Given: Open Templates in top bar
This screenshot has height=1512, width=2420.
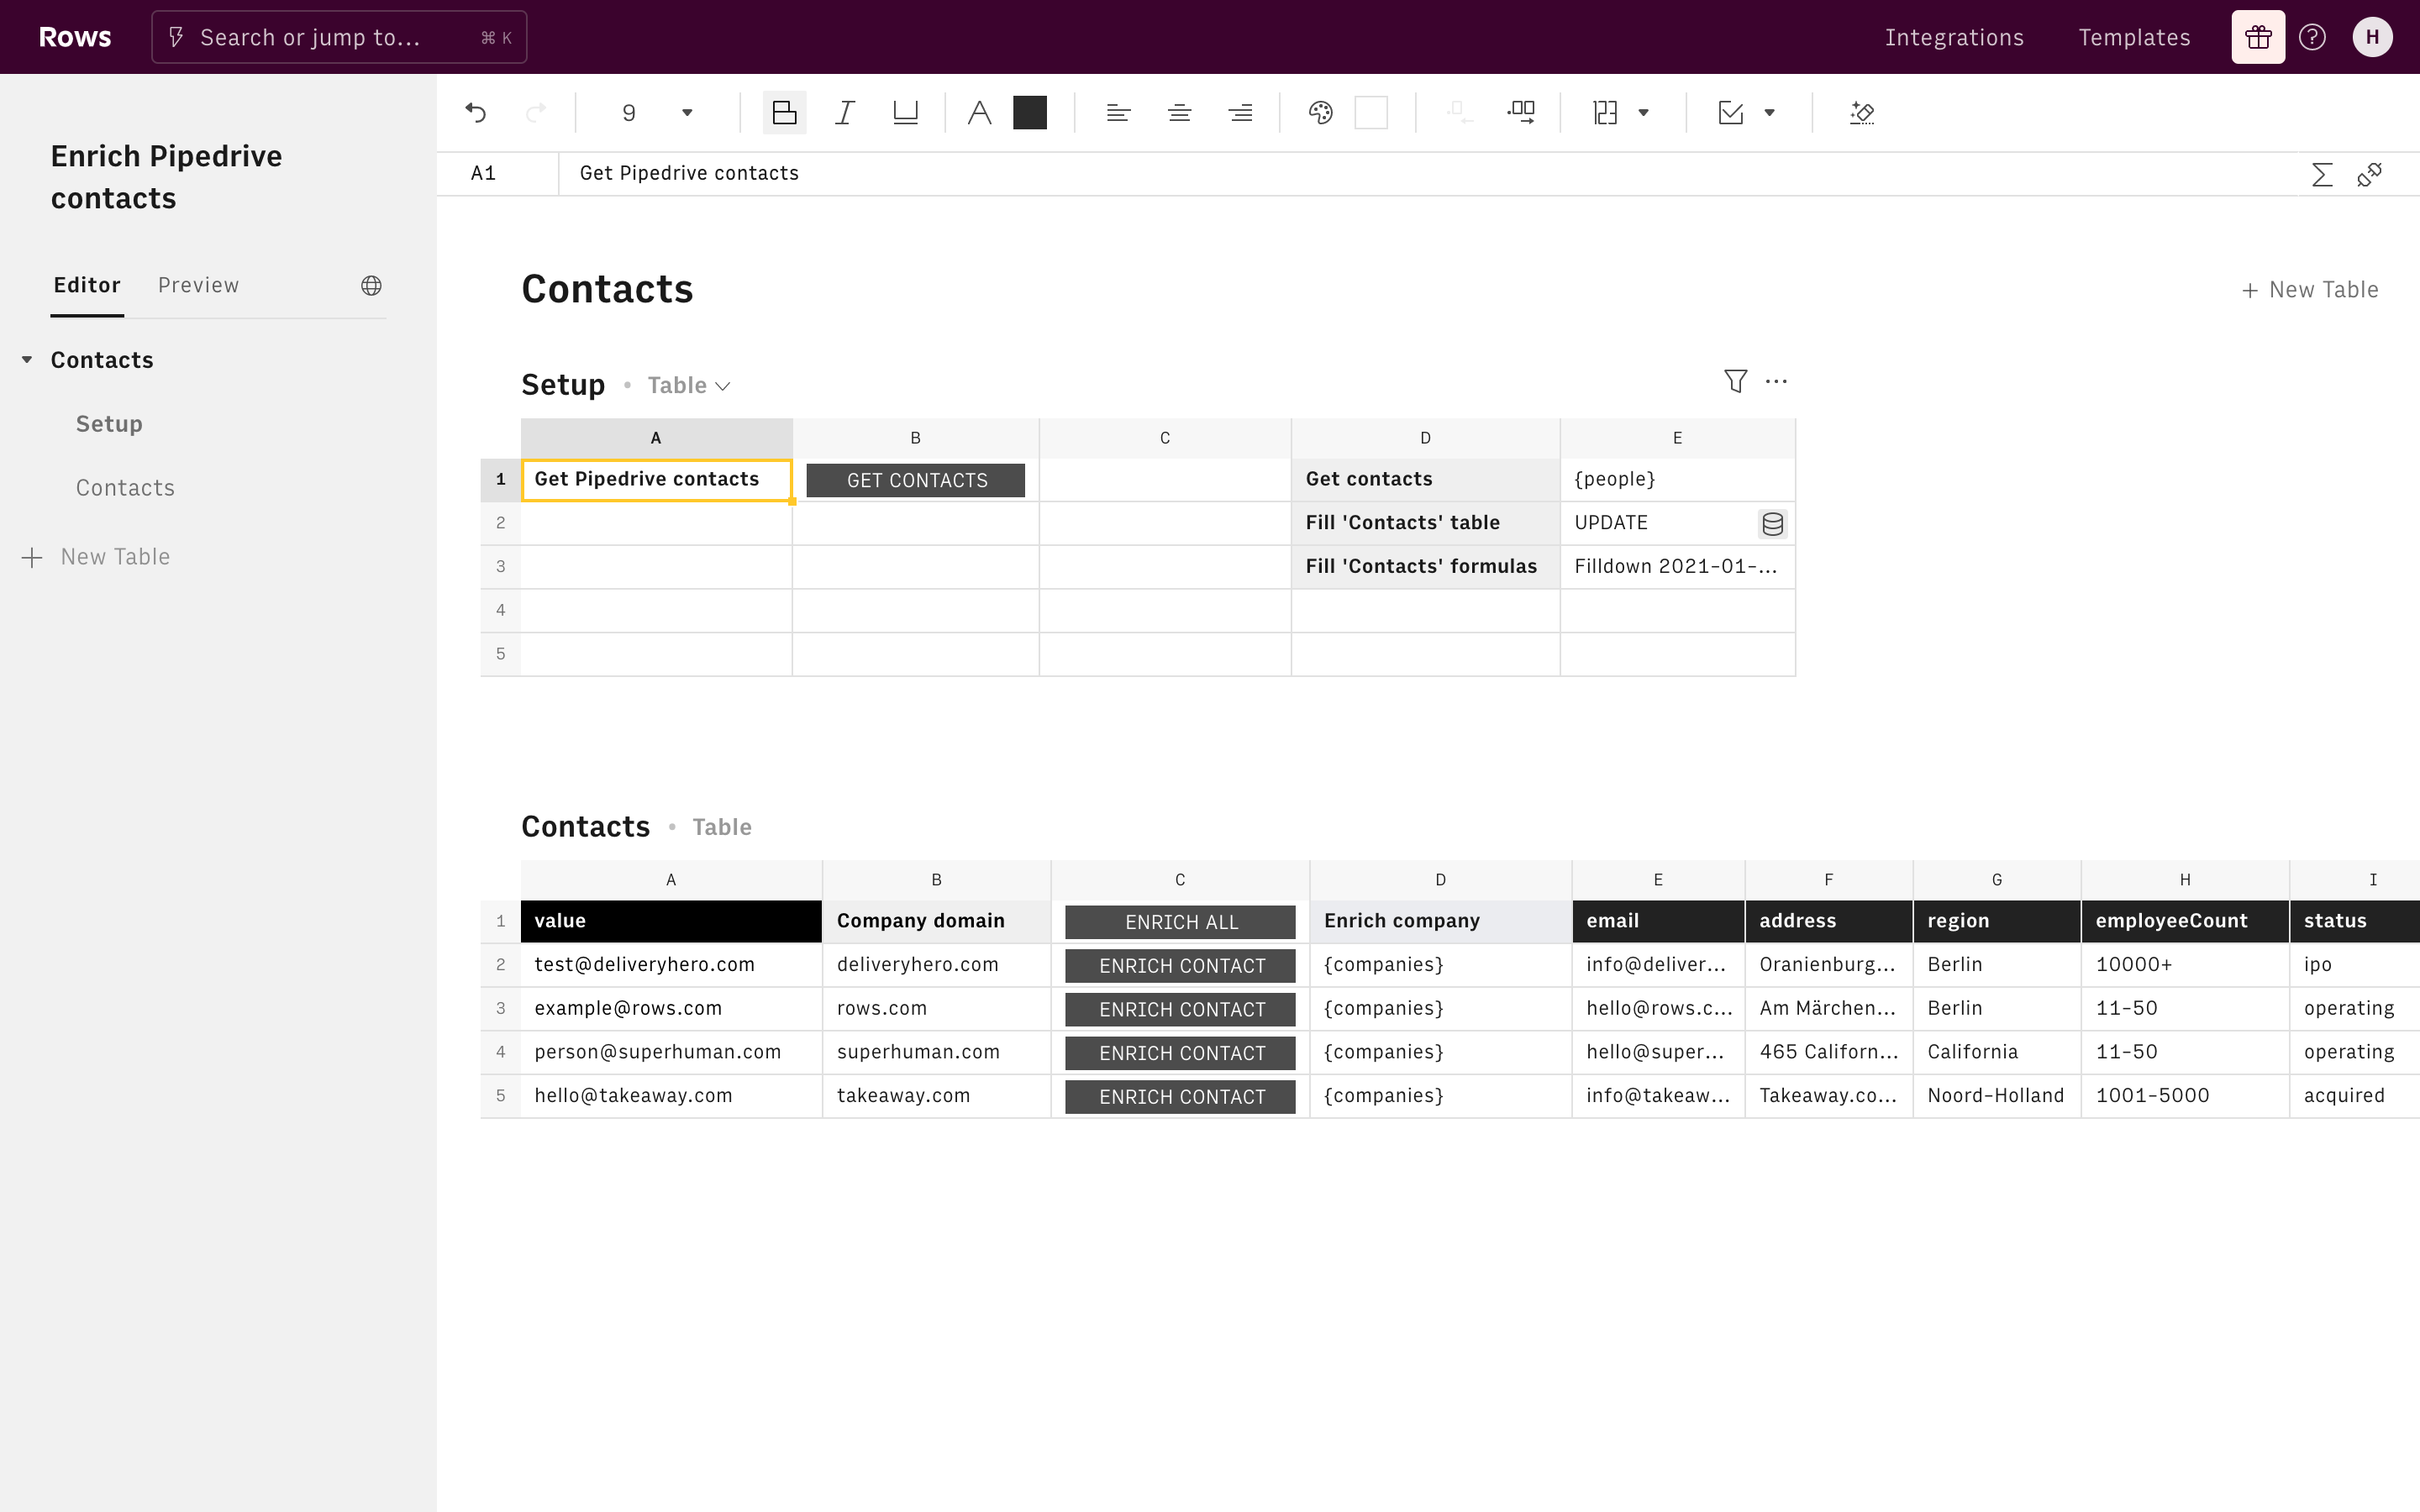Looking at the screenshot, I should pos(2134,37).
